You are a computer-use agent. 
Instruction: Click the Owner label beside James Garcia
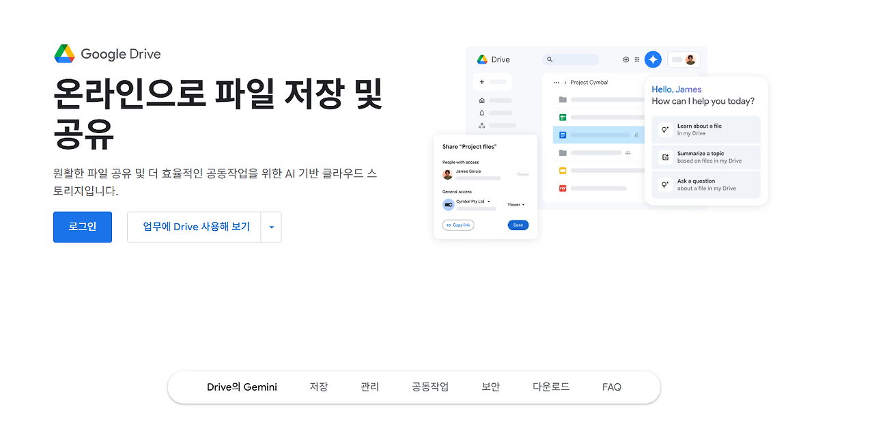(523, 174)
